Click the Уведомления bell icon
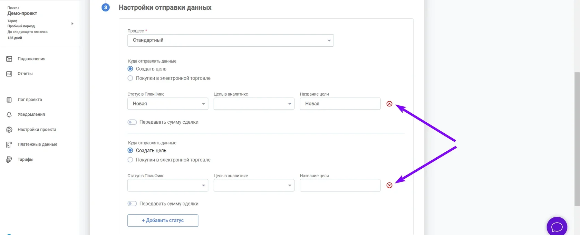 (x=9, y=114)
